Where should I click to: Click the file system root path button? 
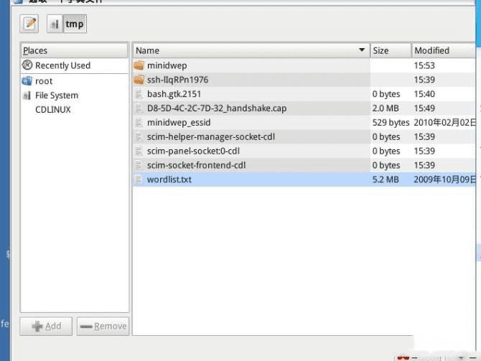55,24
